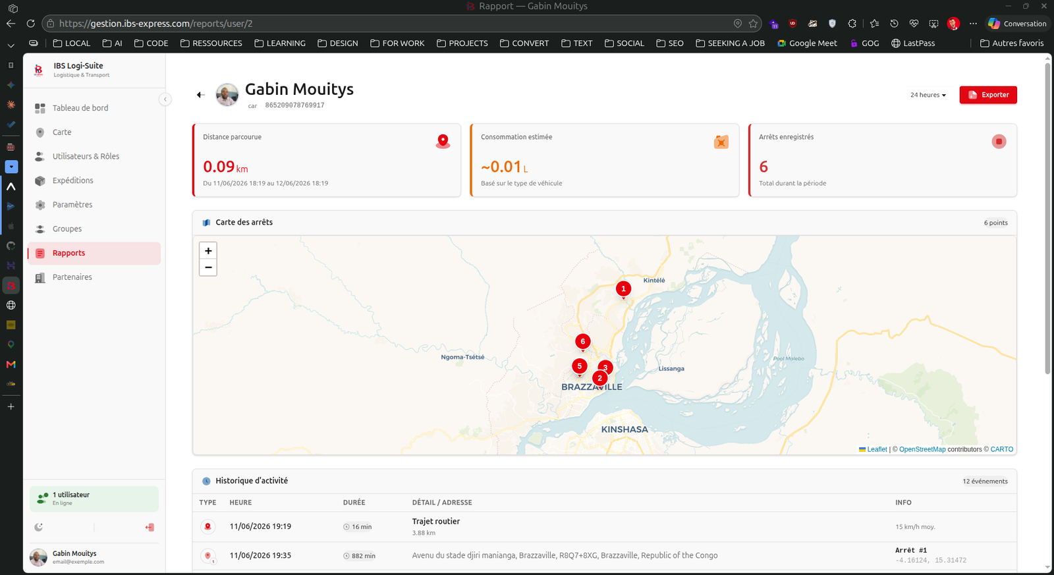This screenshot has height=575, width=1054.
Task: Open Utilisateurs & Rôles page
Action: pyautogui.click(x=94, y=157)
